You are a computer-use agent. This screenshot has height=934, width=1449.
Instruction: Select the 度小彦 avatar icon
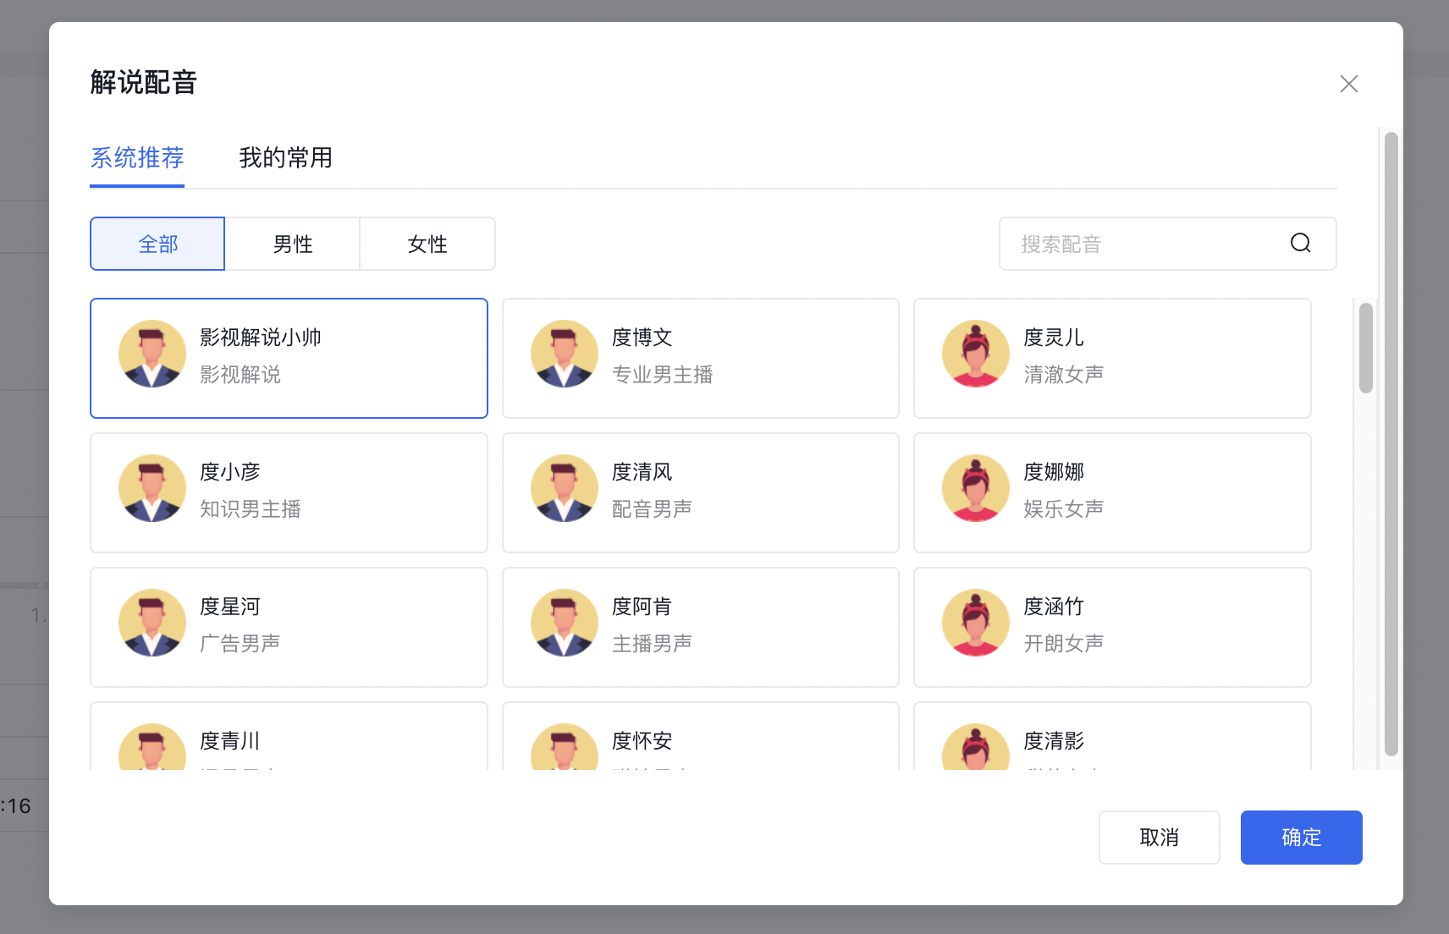point(152,488)
